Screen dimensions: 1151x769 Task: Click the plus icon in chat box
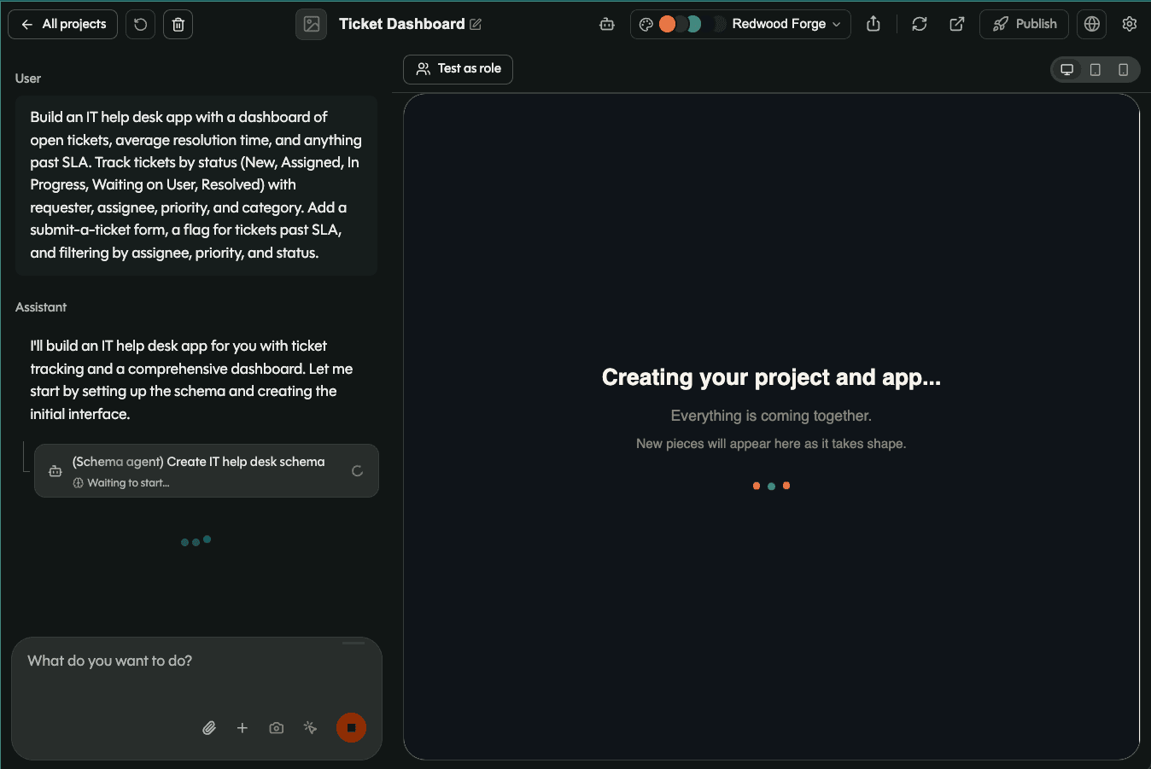pyautogui.click(x=242, y=728)
